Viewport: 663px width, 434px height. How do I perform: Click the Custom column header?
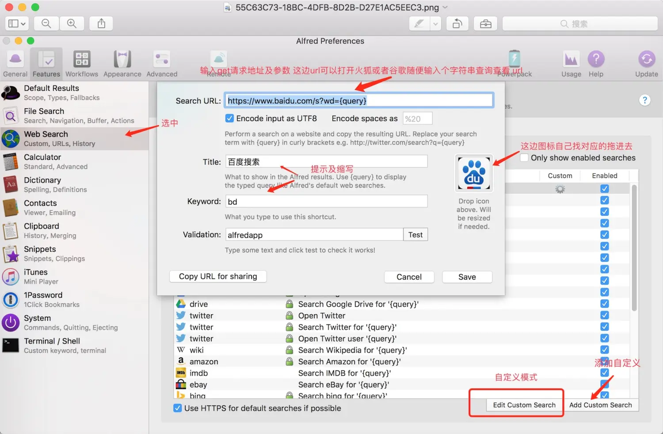tap(560, 175)
